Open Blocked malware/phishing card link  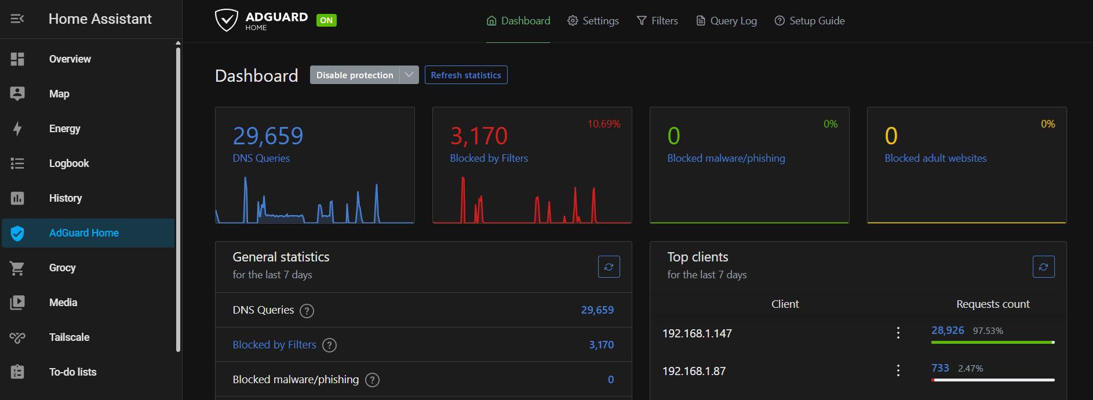[x=726, y=158]
